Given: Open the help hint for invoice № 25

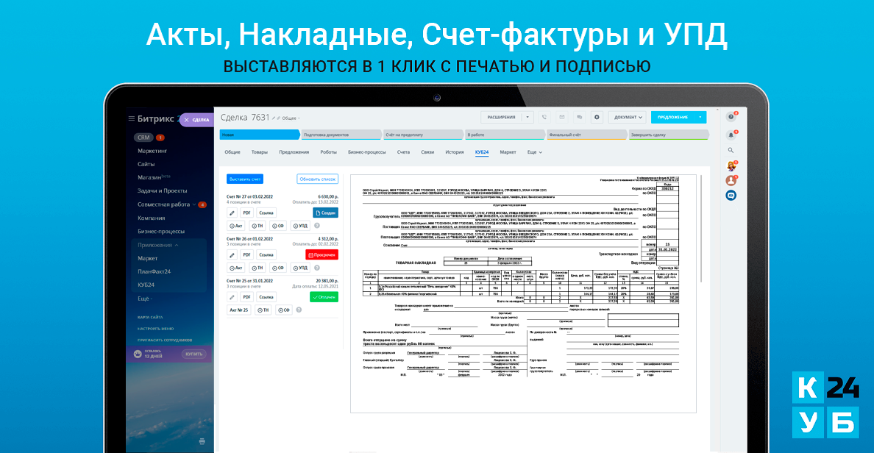Looking at the screenshot, I should [299, 310].
